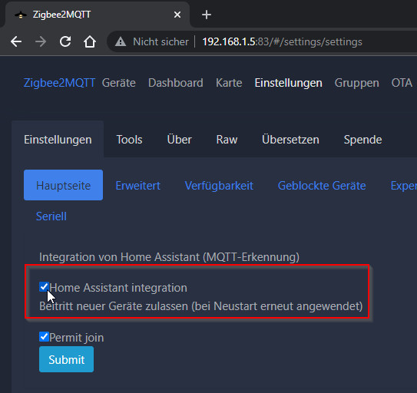Open the Verfügbarkeit settings section
The image size is (417, 393).
click(219, 186)
